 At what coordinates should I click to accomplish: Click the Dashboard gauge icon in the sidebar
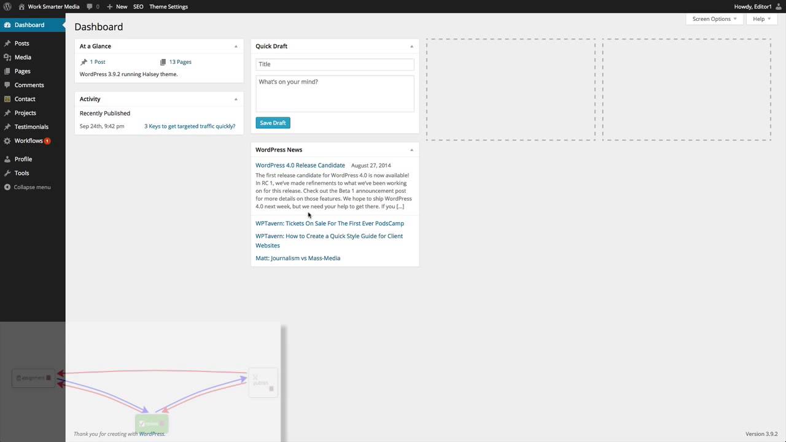[7, 25]
